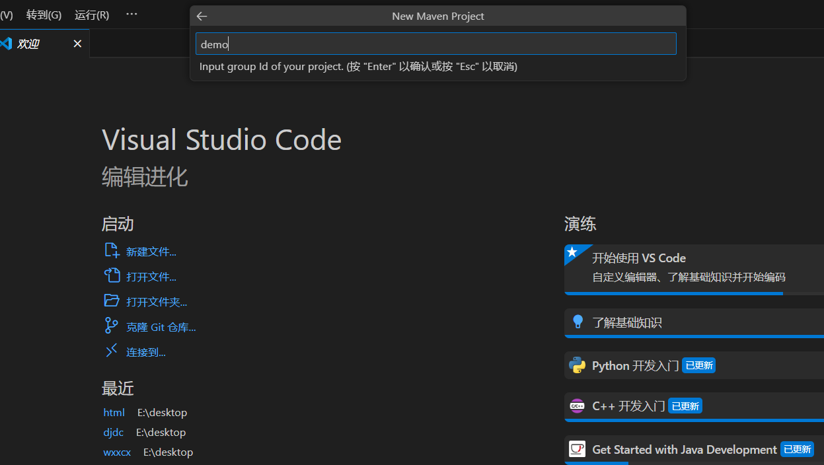Click the Java coffee cup icon
824x465 pixels.
pos(578,449)
